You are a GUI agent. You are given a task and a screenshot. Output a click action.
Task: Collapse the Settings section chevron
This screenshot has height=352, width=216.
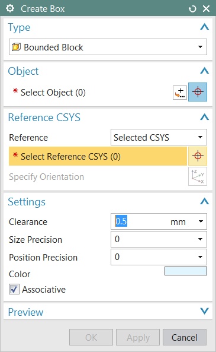pyautogui.click(x=204, y=201)
